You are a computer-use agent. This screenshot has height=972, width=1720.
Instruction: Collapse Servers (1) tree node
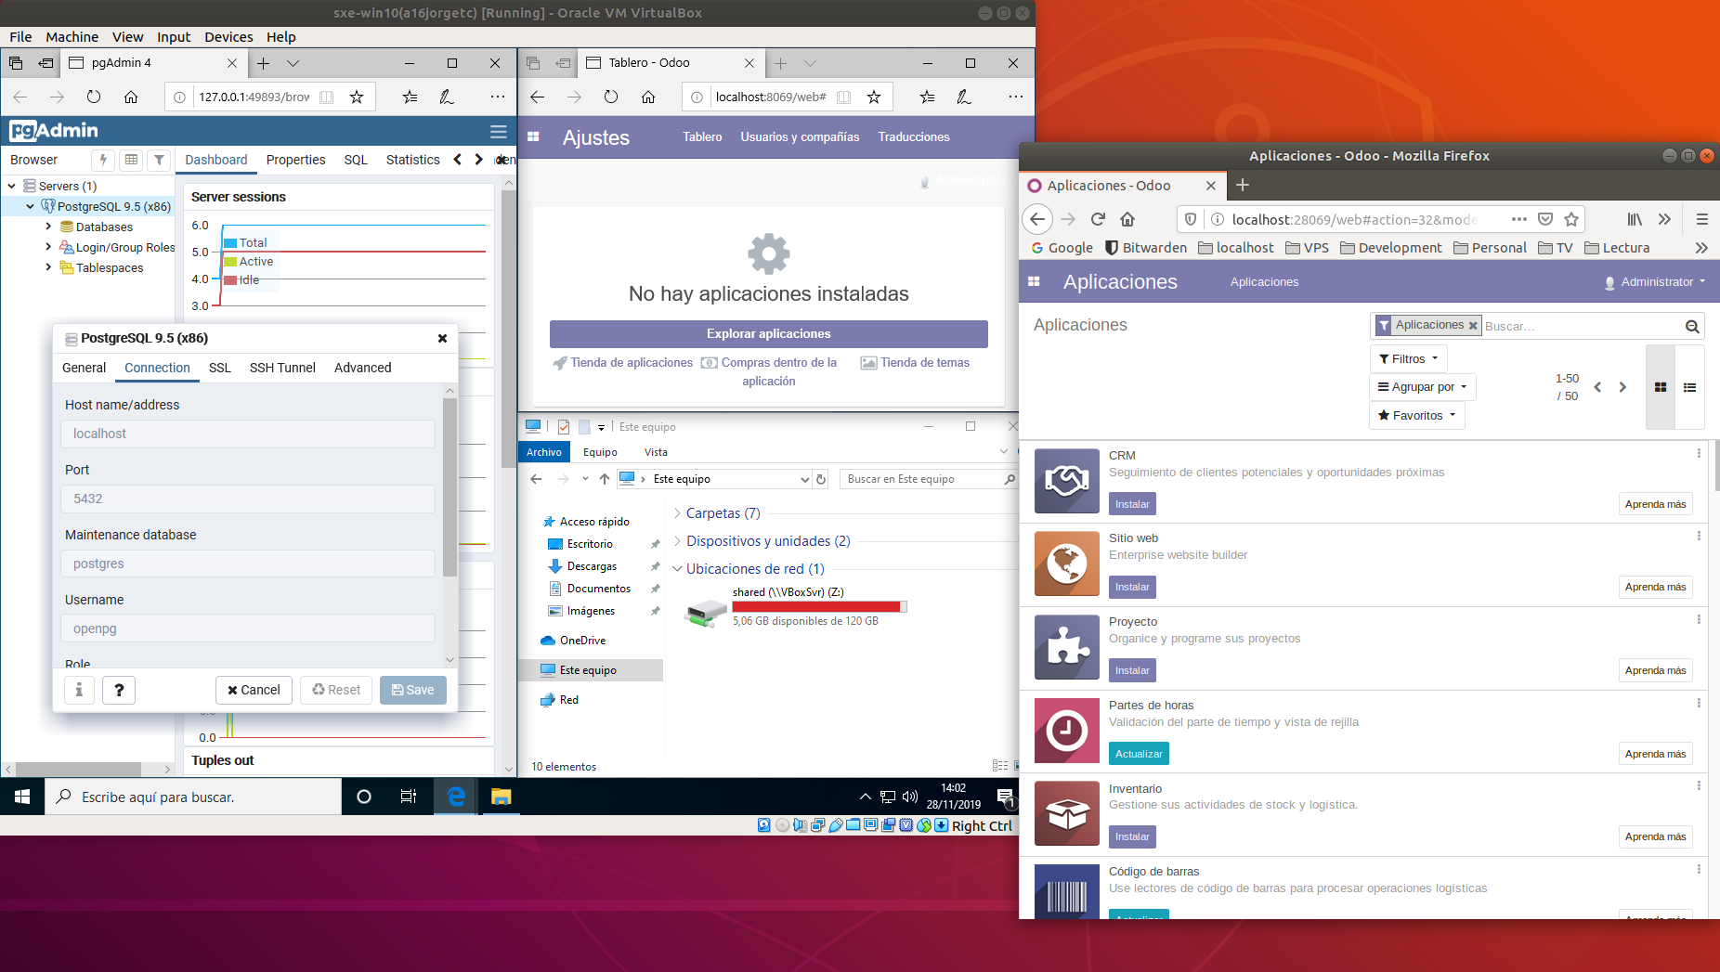11,186
